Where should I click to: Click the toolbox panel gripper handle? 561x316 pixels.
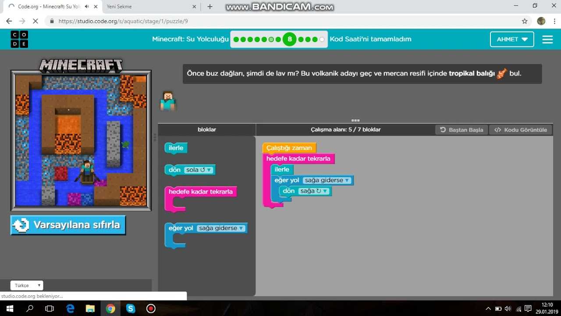[155, 137]
